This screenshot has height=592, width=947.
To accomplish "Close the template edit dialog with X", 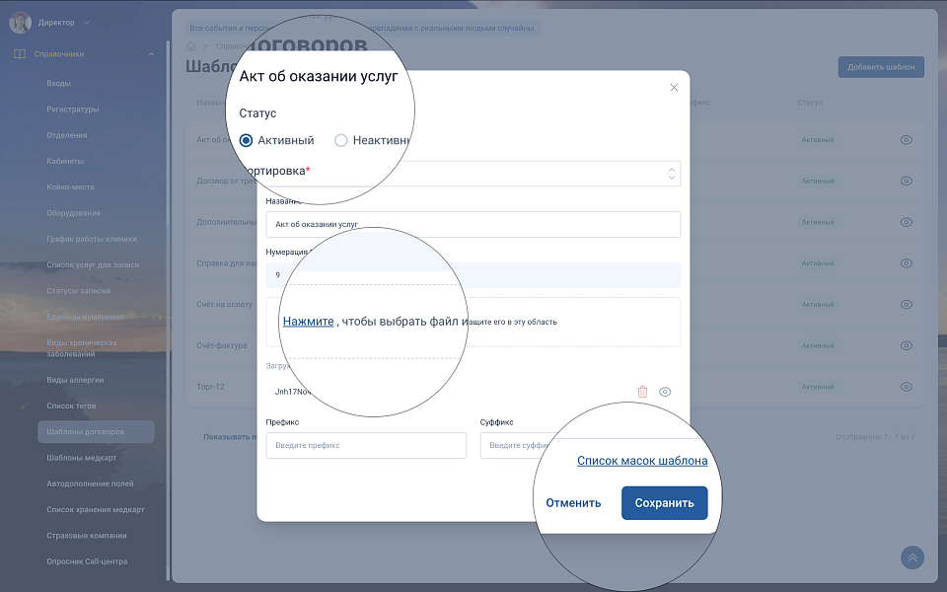I will point(674,88).
